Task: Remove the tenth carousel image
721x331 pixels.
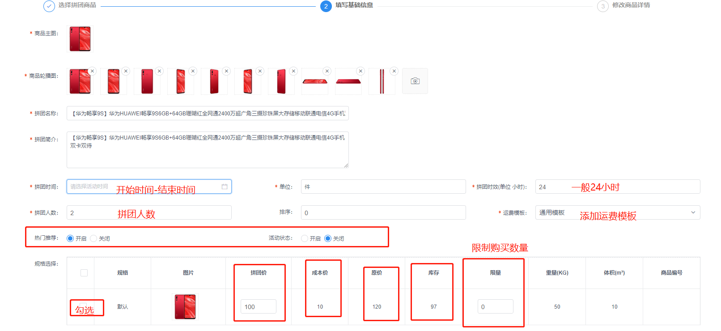Action: pos(394,71)
